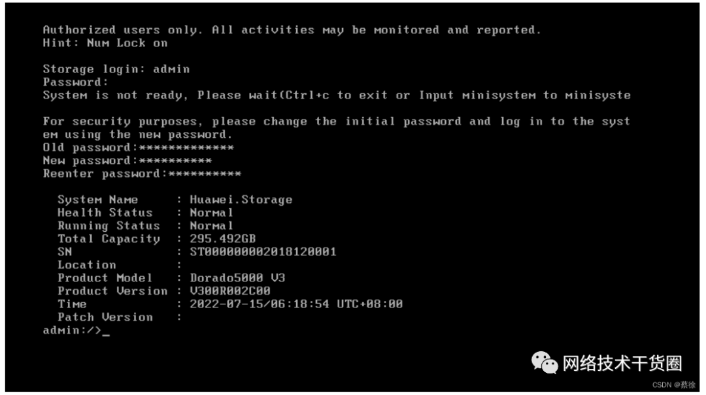This screenshot has width=706, height=395.
Task: Click the 295.492GB total capacity value
Action: point(222,239)
